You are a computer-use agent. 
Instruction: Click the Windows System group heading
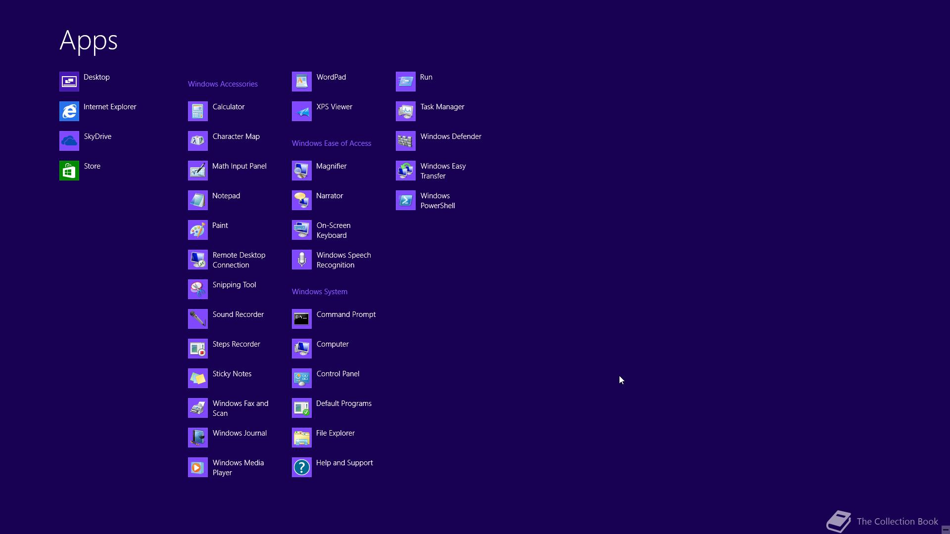320,292
